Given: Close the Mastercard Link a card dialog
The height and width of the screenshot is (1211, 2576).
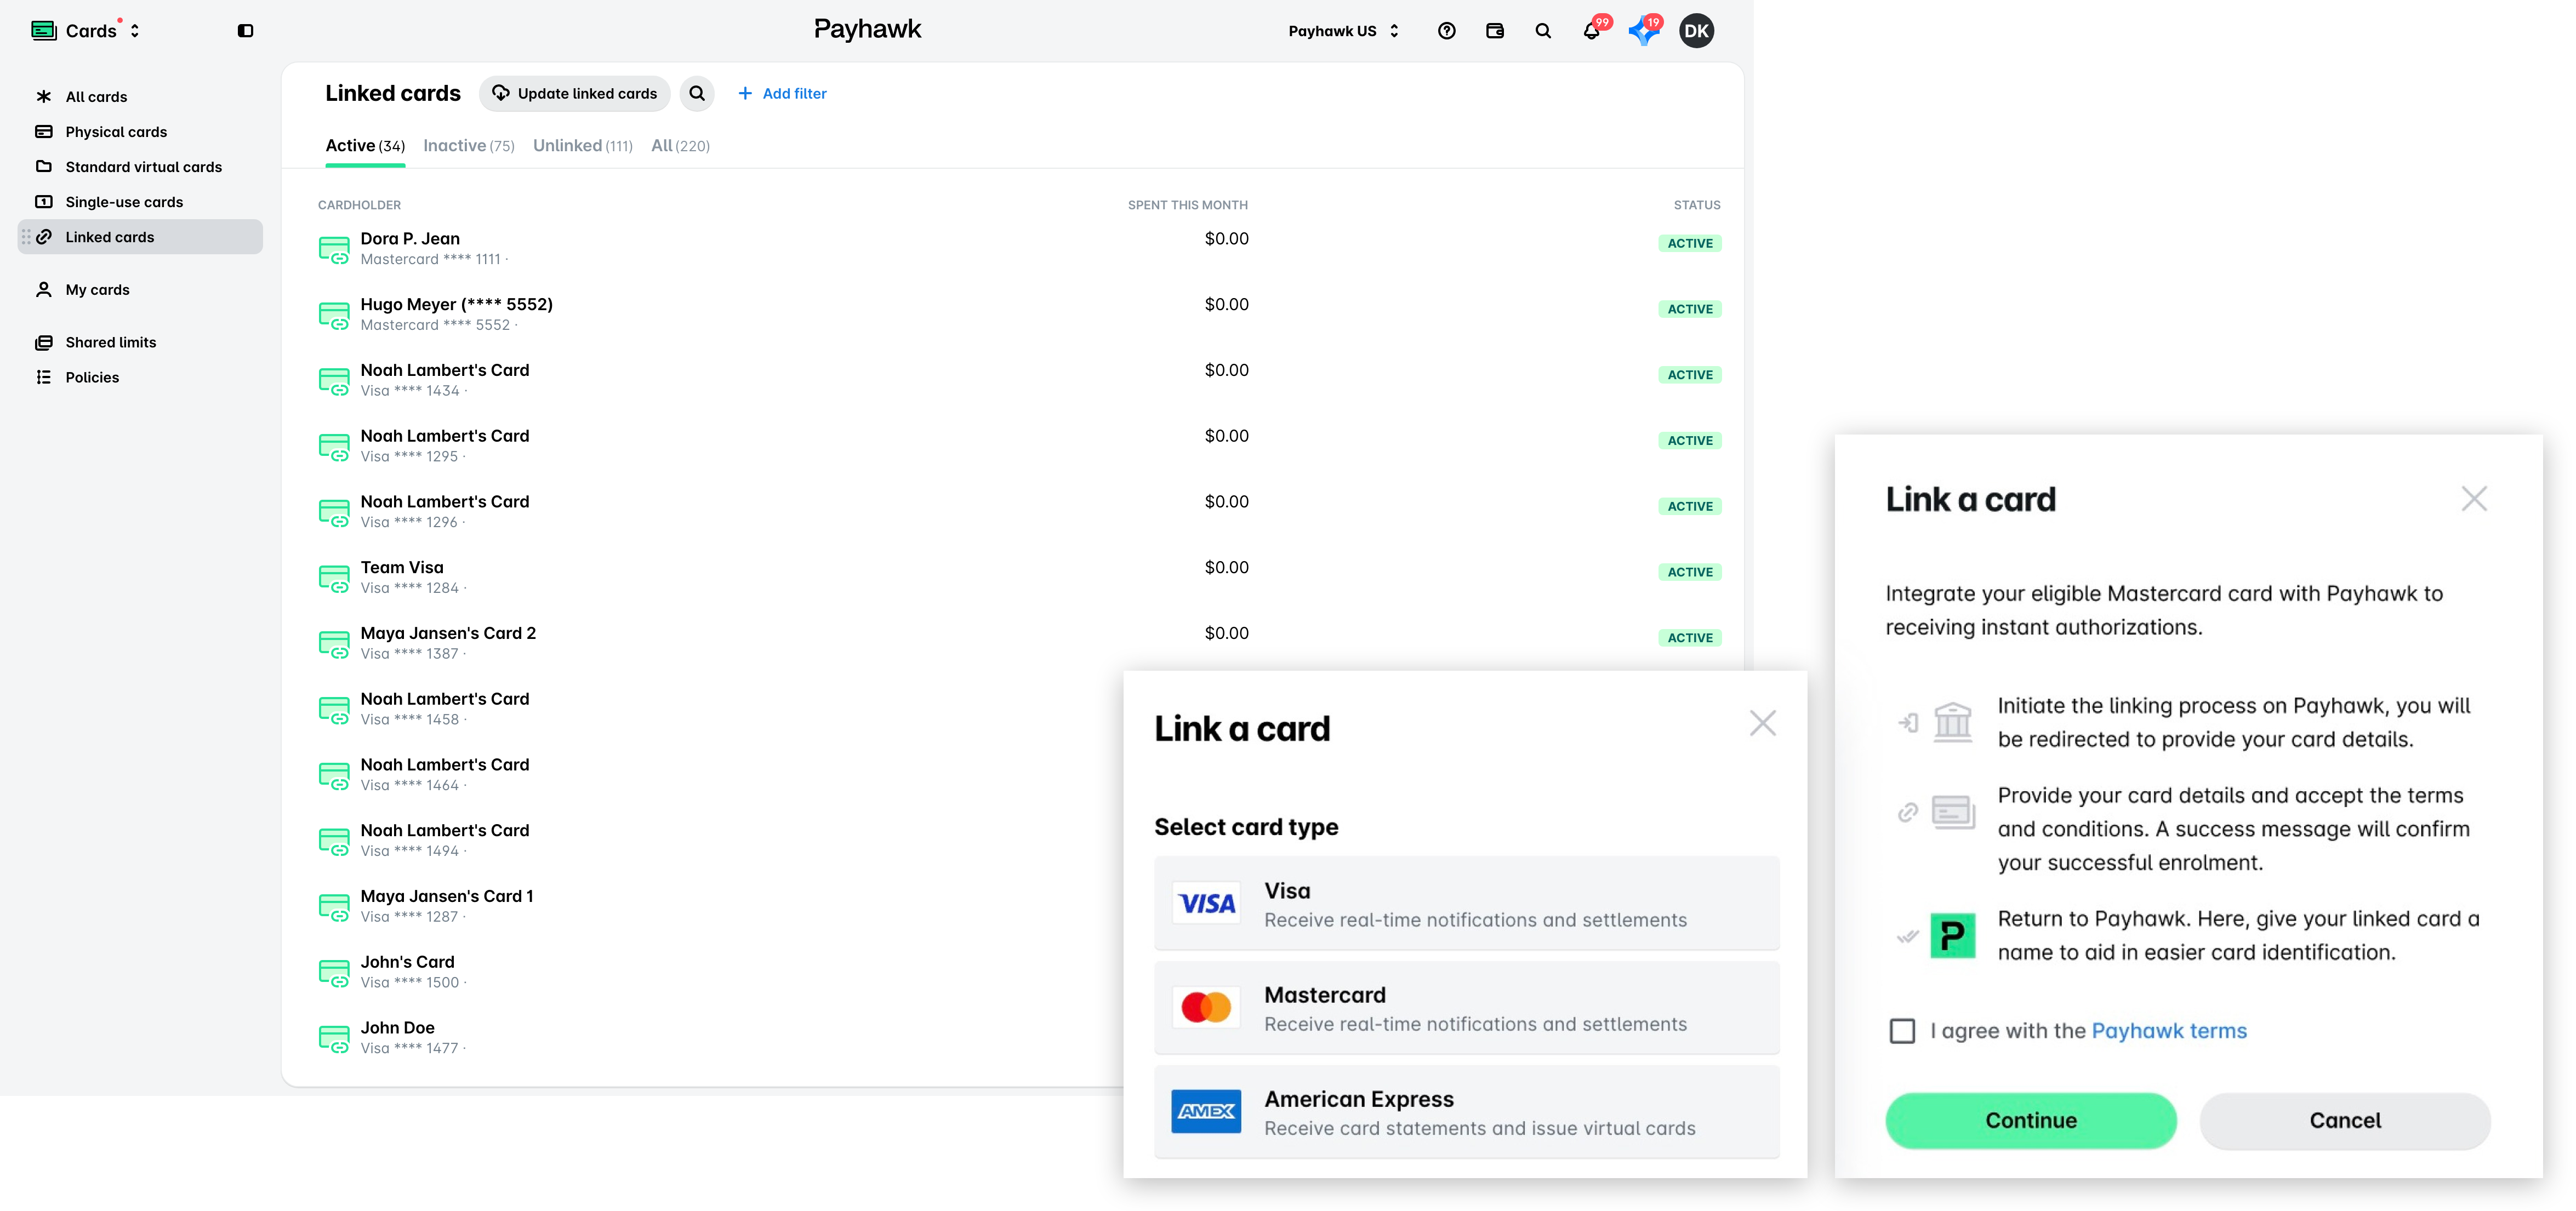Looking at the screenshot, I should click(x=2473, y=499).
